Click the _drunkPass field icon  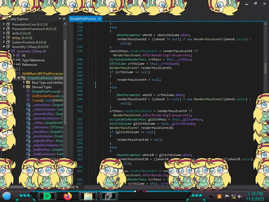28,132
